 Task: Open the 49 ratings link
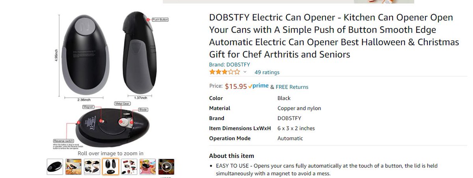pos(267,72)
